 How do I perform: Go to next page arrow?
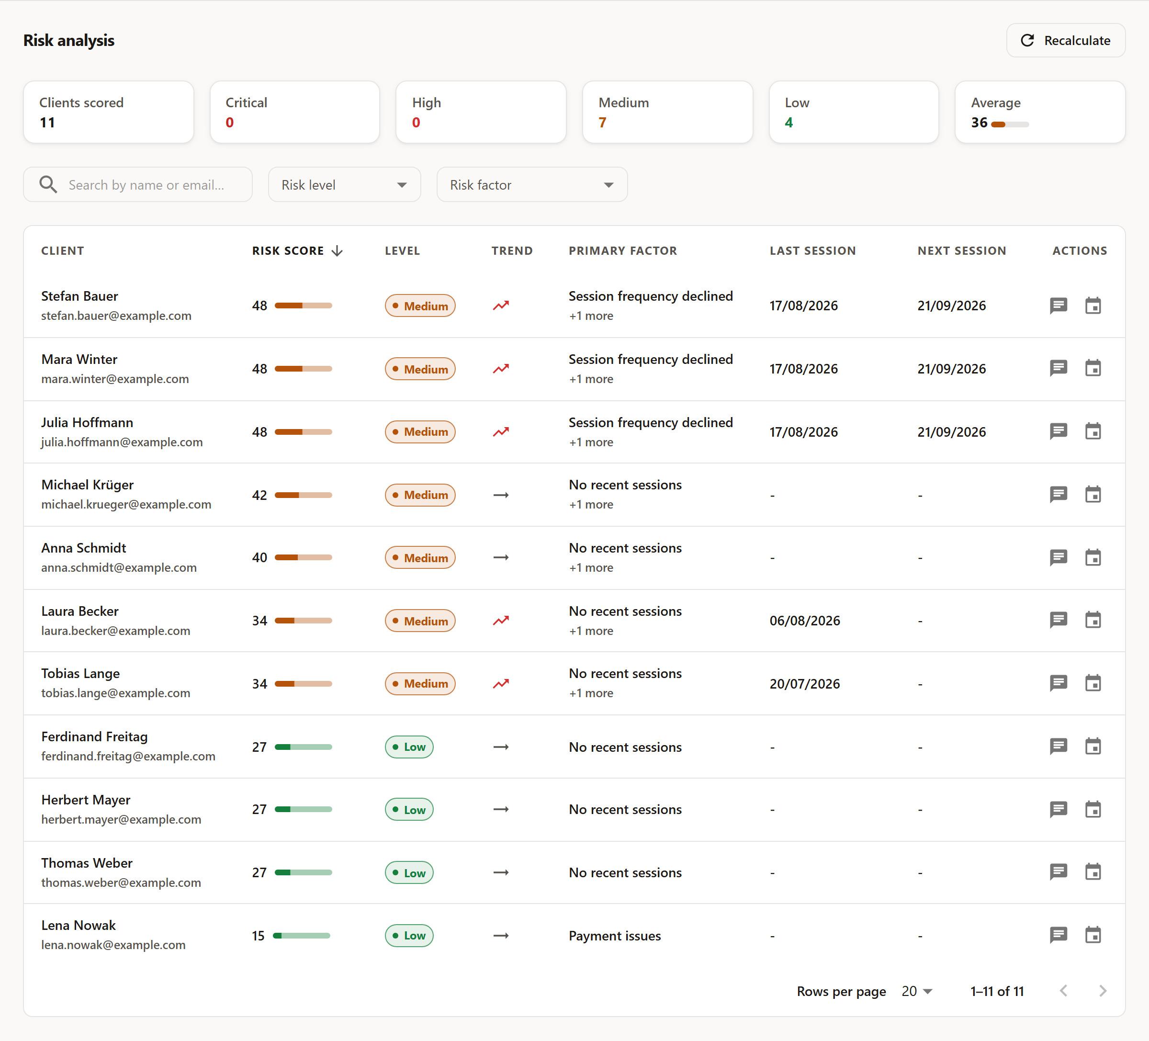click(x=1102, y=991)
